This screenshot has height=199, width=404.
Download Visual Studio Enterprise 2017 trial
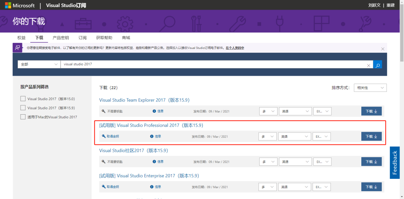pos(371,187)
